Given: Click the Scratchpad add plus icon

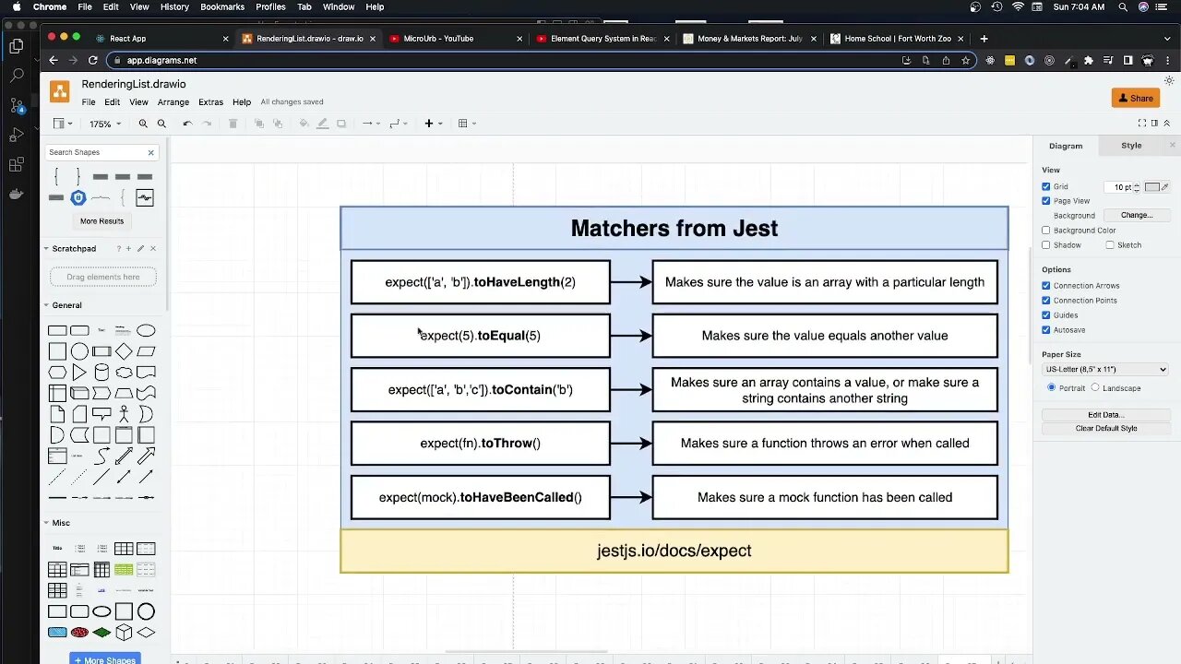Looking at the screenshot, I should (129, 249).
